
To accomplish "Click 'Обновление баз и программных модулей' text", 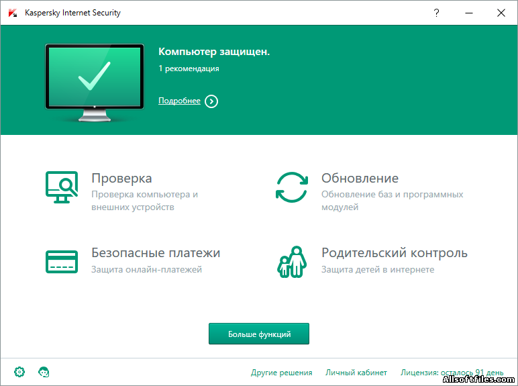I will pos(392,201).
